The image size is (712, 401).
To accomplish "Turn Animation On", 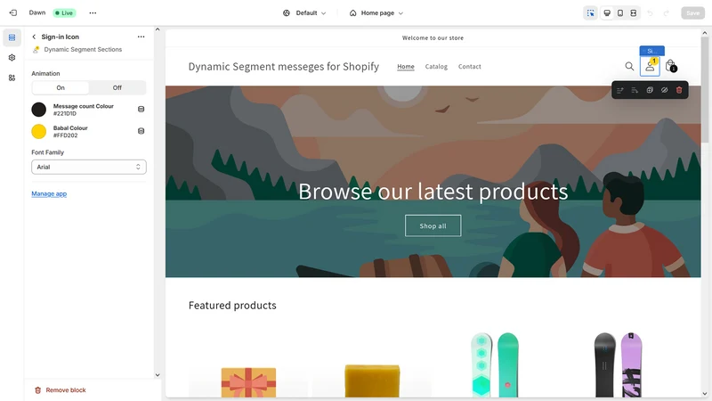I will coord(61,87).
